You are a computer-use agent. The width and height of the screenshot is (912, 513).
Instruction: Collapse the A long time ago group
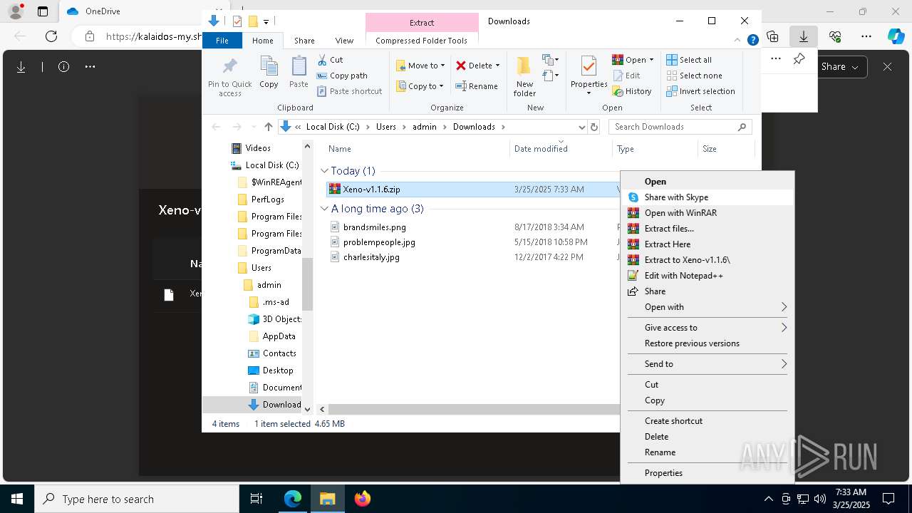click(325, 209)
